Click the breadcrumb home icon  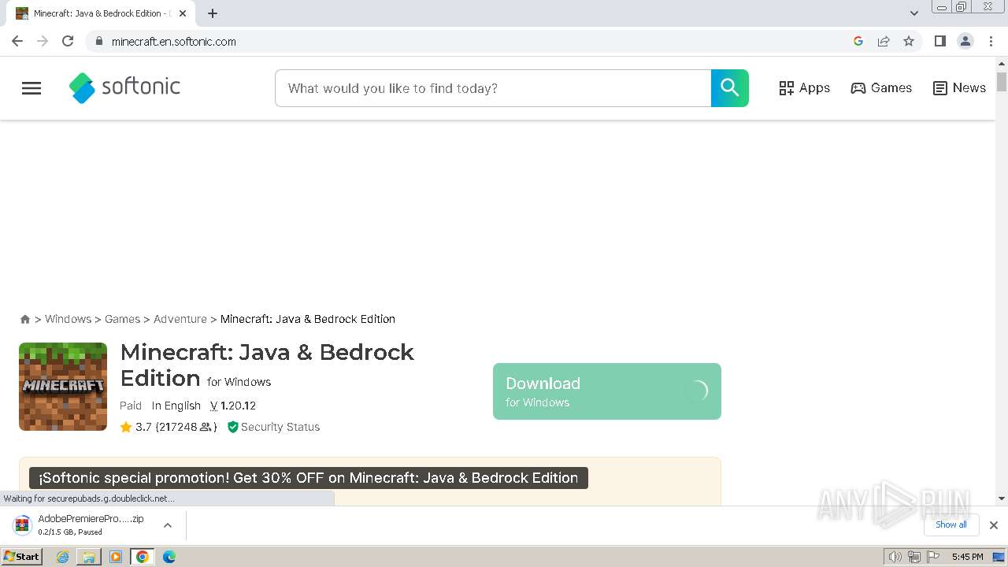pyautogui.click(x=25, y=319)
